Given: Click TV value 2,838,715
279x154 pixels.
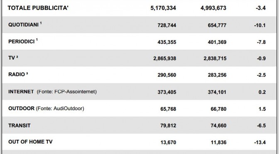Looking at the screenshot, I should point(215,58).
